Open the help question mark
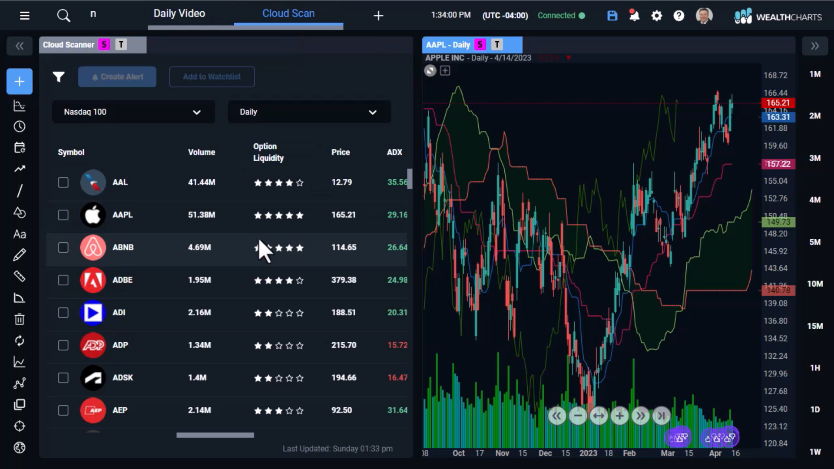This screenshot has height=469, width=834. pyautogui.click(x=678, y=16)
